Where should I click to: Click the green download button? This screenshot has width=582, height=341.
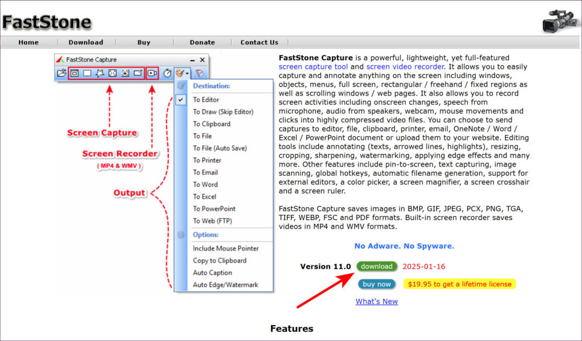coord(377,267)
